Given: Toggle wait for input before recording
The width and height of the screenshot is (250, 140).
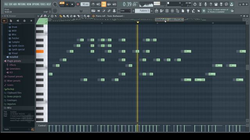Looking at the screenshot, I should click(98, 4).
